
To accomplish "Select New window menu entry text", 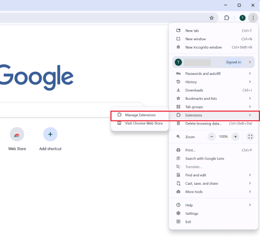I will (196, 39).
